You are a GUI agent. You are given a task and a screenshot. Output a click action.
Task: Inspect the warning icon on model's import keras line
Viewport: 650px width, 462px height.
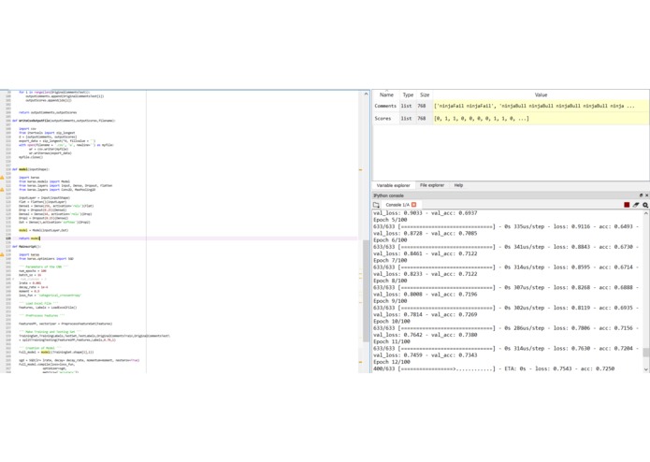pyautogui.click(x=2, y=178)
